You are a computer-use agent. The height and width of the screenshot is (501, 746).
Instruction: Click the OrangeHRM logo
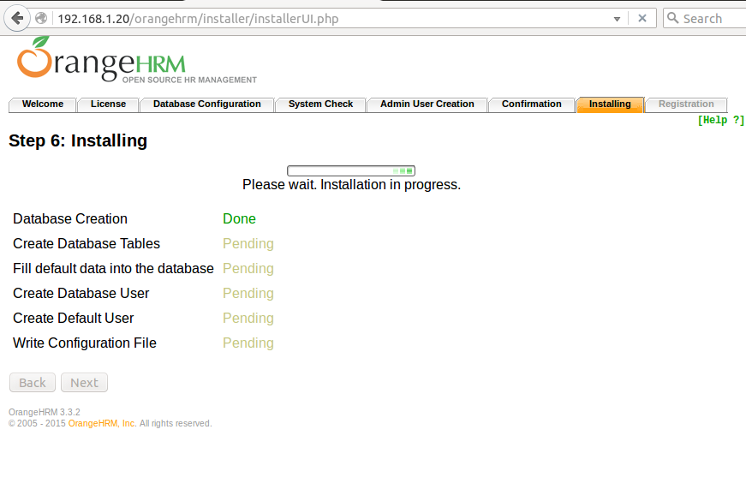(x=136, y=61)
